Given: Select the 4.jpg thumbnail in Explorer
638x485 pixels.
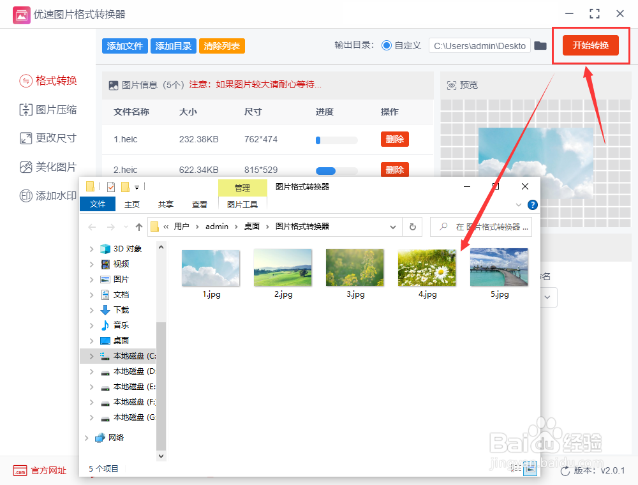Looking at the screenshot, I should (427, 267).
